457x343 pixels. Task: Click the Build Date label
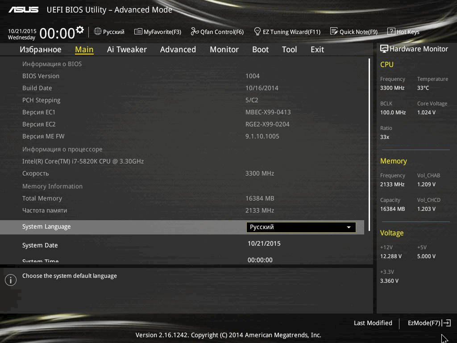click(x=37, y=88)
